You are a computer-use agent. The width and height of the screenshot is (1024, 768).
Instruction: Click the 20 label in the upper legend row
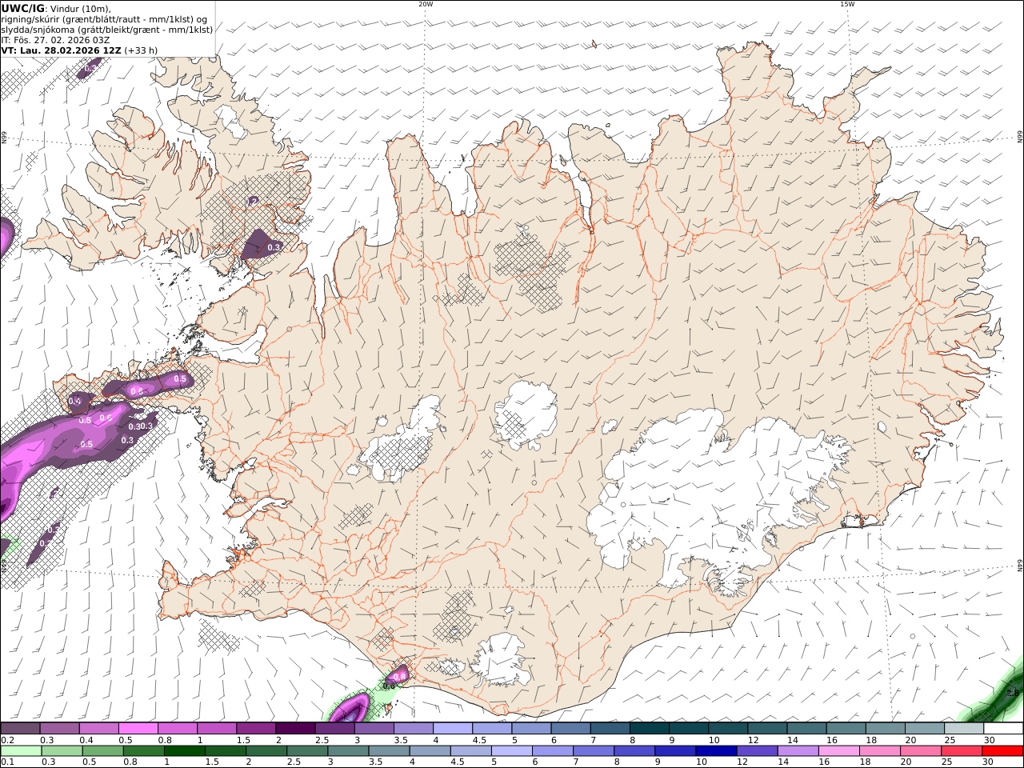click(x=910, y=740)
